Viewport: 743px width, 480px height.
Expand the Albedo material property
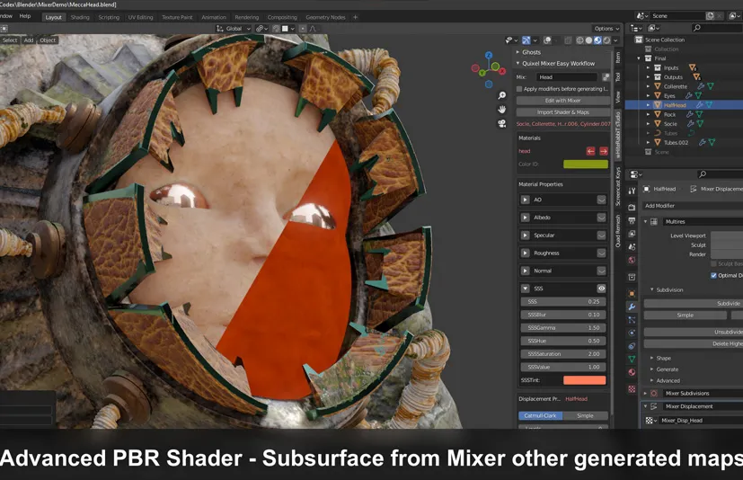pos(525,218)
